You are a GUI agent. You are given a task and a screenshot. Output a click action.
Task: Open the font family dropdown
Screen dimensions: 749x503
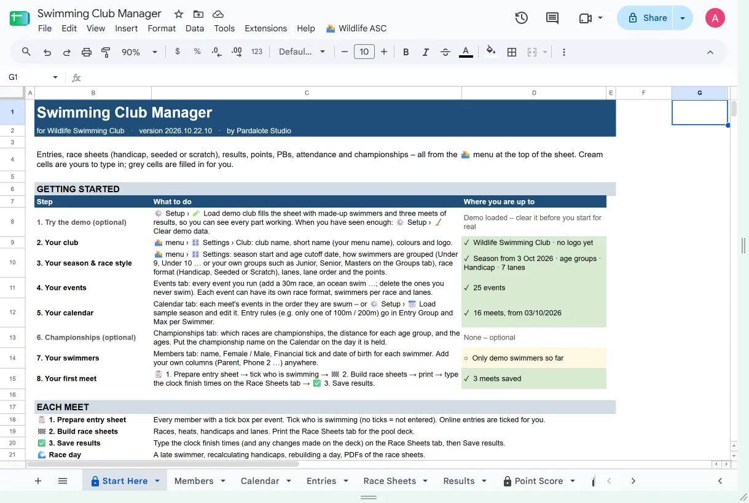click(x=302, y=52)
